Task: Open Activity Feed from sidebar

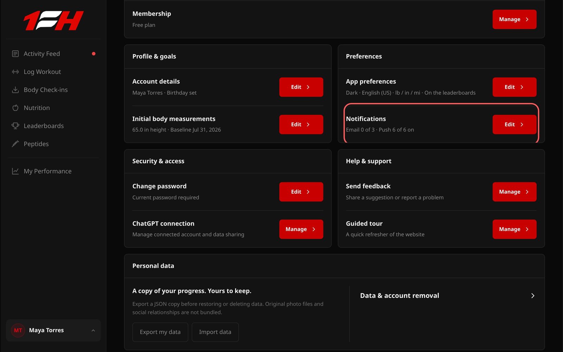Action: pyautogui.click(x=53, y=54)
